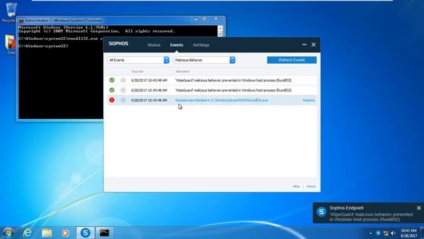Click the red alert icon on ransomware row
The width and height of the screenshot is (424, 239).
(112, 100)
